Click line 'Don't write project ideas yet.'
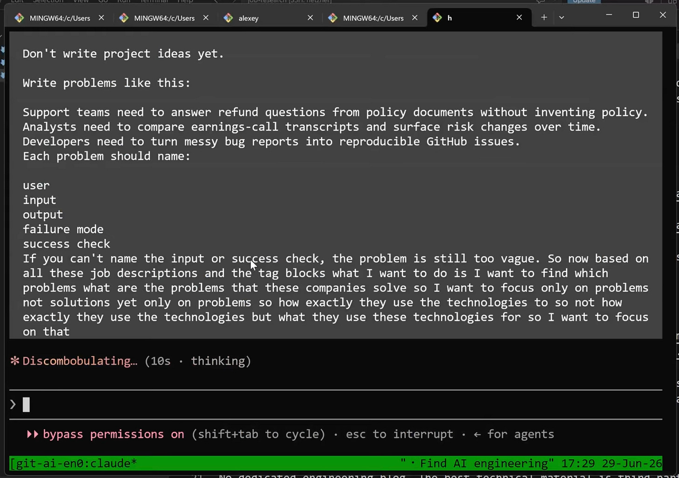Image resolution: width=679 pixels, height=478 pixels. pos(123,54)
